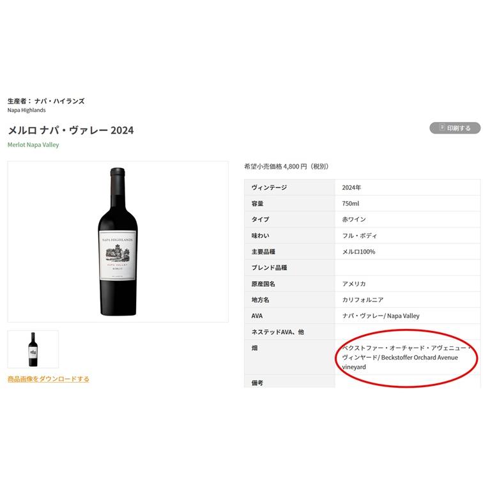Image resolution: width=483 pixels, height=483 pixels.
Task: Click the メルロ100% grape variety value
Action: coord(358,252)
